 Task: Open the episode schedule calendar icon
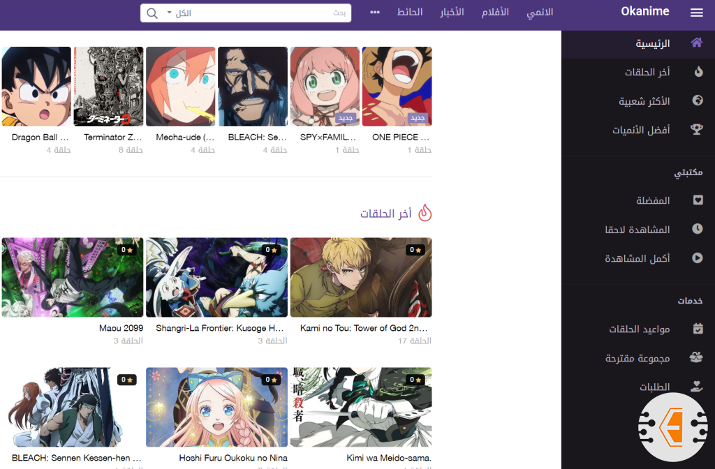(x=698, y=329)
